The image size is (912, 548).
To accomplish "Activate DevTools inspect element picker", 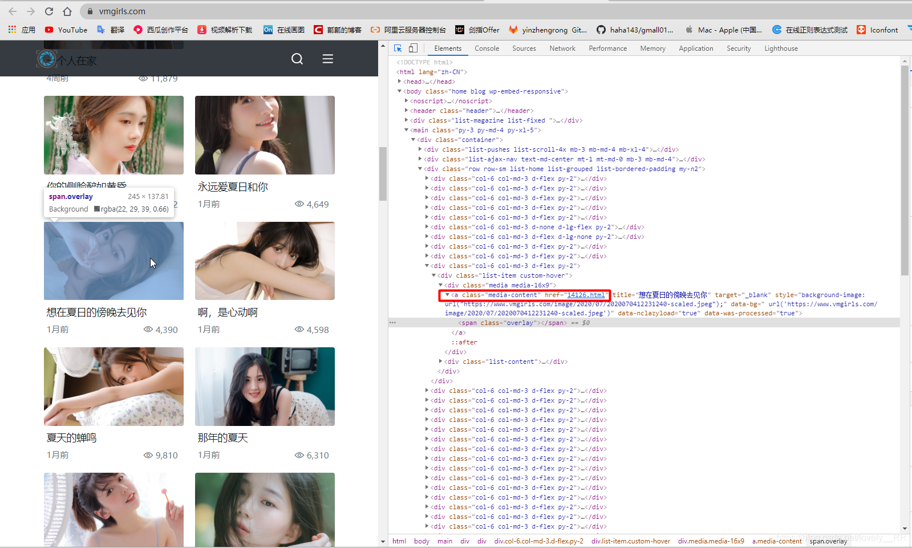I will pyautogui.click(x=398, y=48).
